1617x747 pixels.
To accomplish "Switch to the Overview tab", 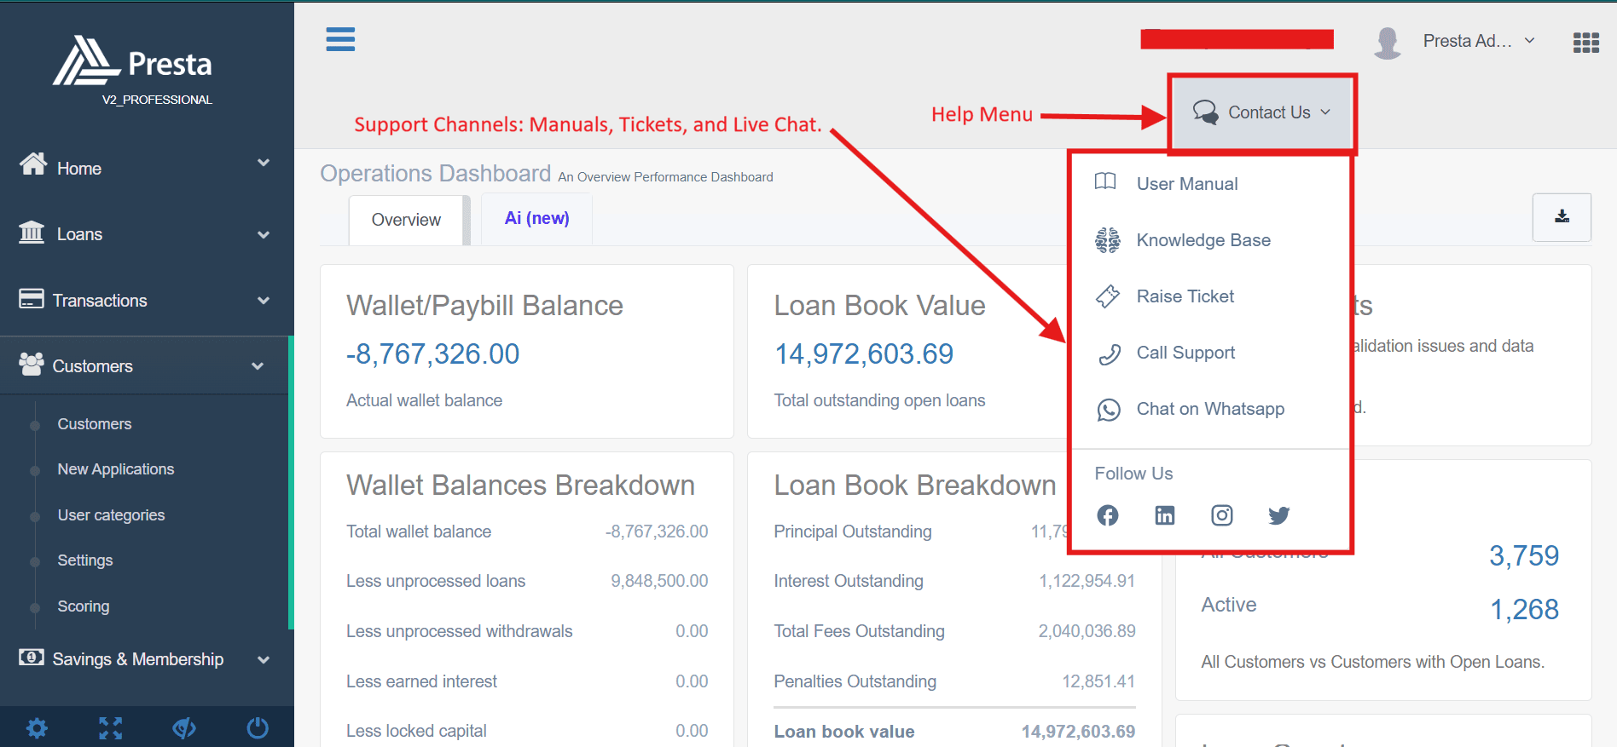I will tap(406, 220).
